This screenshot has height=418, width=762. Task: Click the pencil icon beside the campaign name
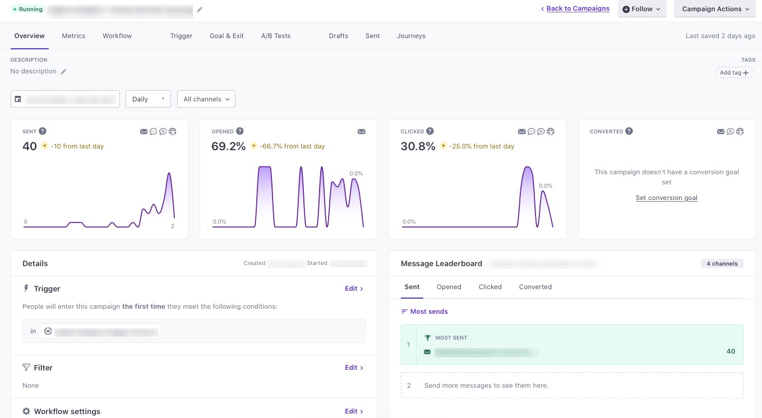[x=200, y=10]
